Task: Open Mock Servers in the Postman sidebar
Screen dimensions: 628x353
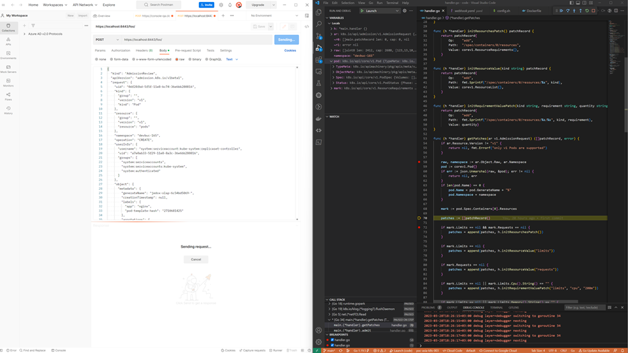Action: point(8,69)
